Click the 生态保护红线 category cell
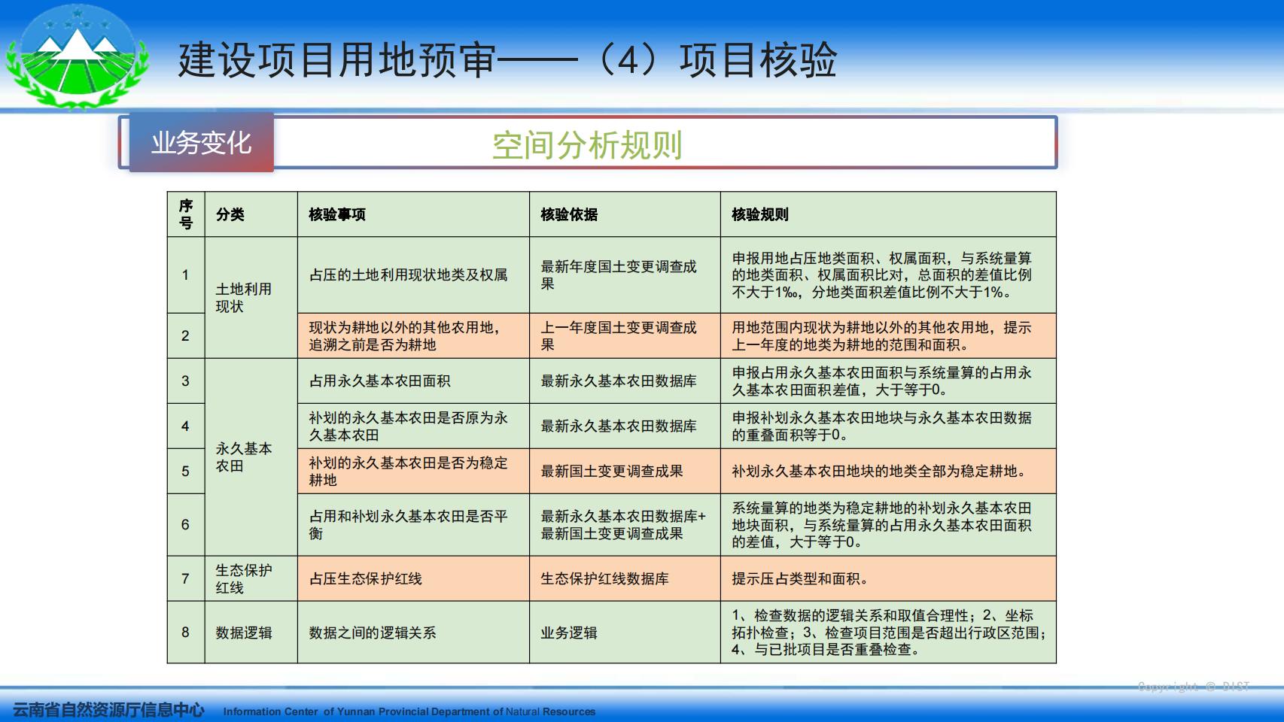The image size is (1284, 722). click(251, 578)
